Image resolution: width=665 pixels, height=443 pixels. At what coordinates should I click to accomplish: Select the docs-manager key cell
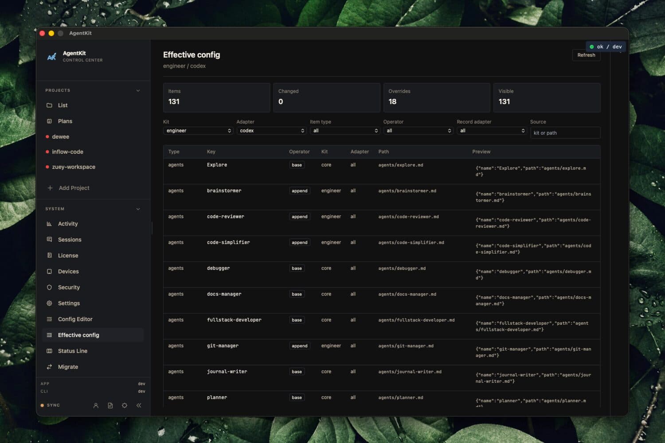pyautogui.click(x=224, y=294)
